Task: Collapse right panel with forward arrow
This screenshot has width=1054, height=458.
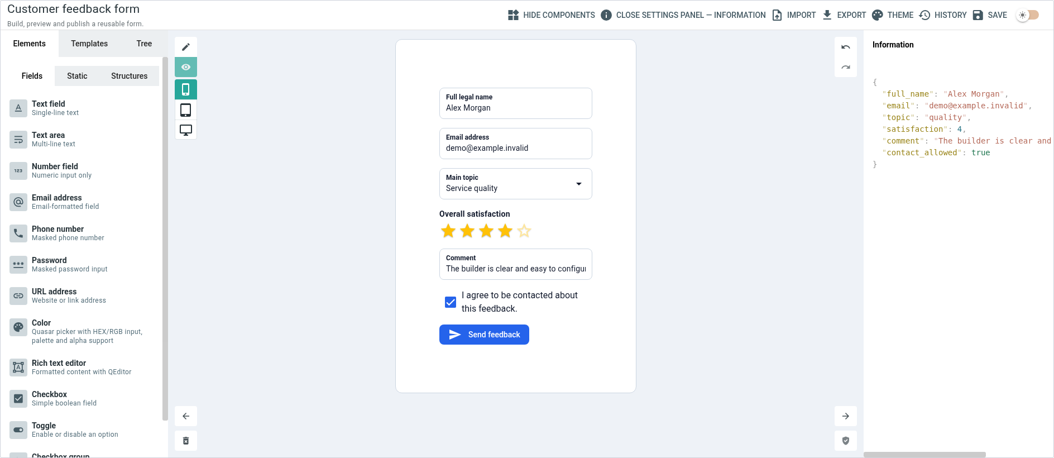Action: (x=846, y=416)
